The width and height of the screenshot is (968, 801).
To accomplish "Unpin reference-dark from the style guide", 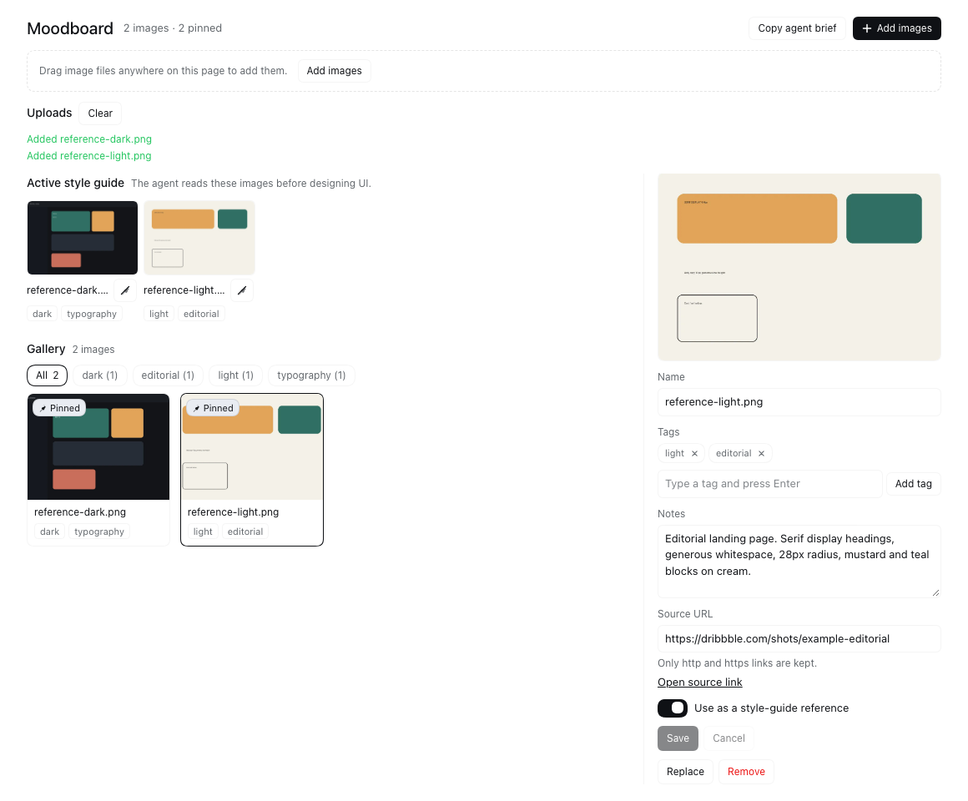I will point(125,290).
